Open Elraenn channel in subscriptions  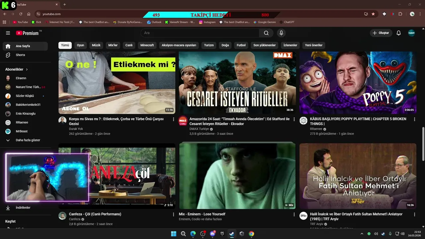[25, 78]
